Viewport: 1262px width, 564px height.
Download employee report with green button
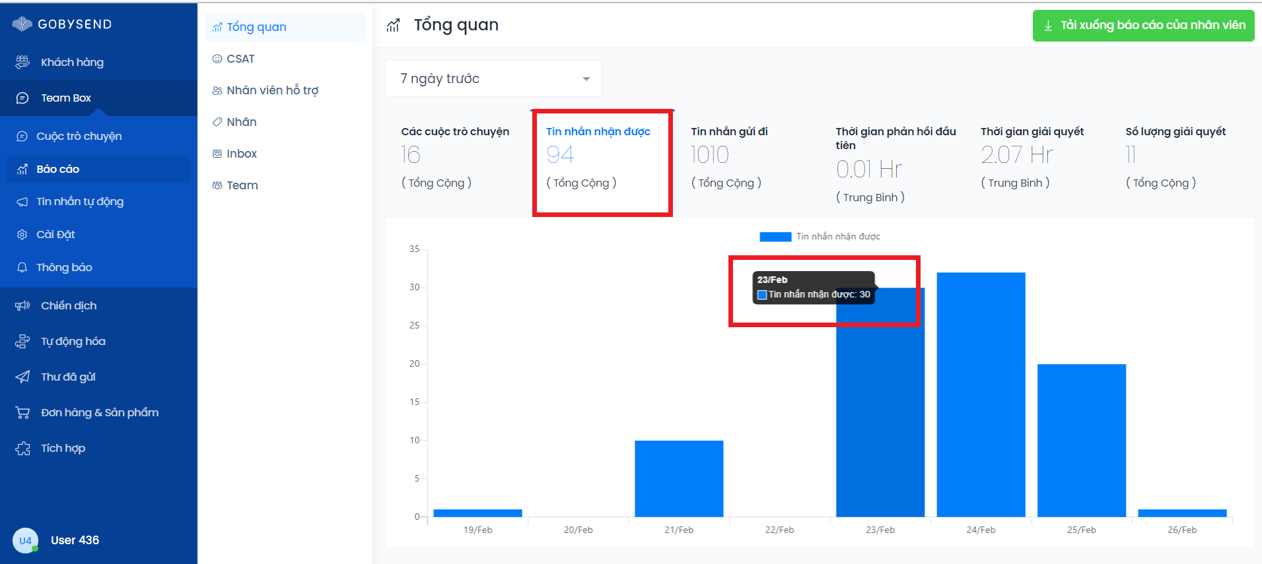1143,26
